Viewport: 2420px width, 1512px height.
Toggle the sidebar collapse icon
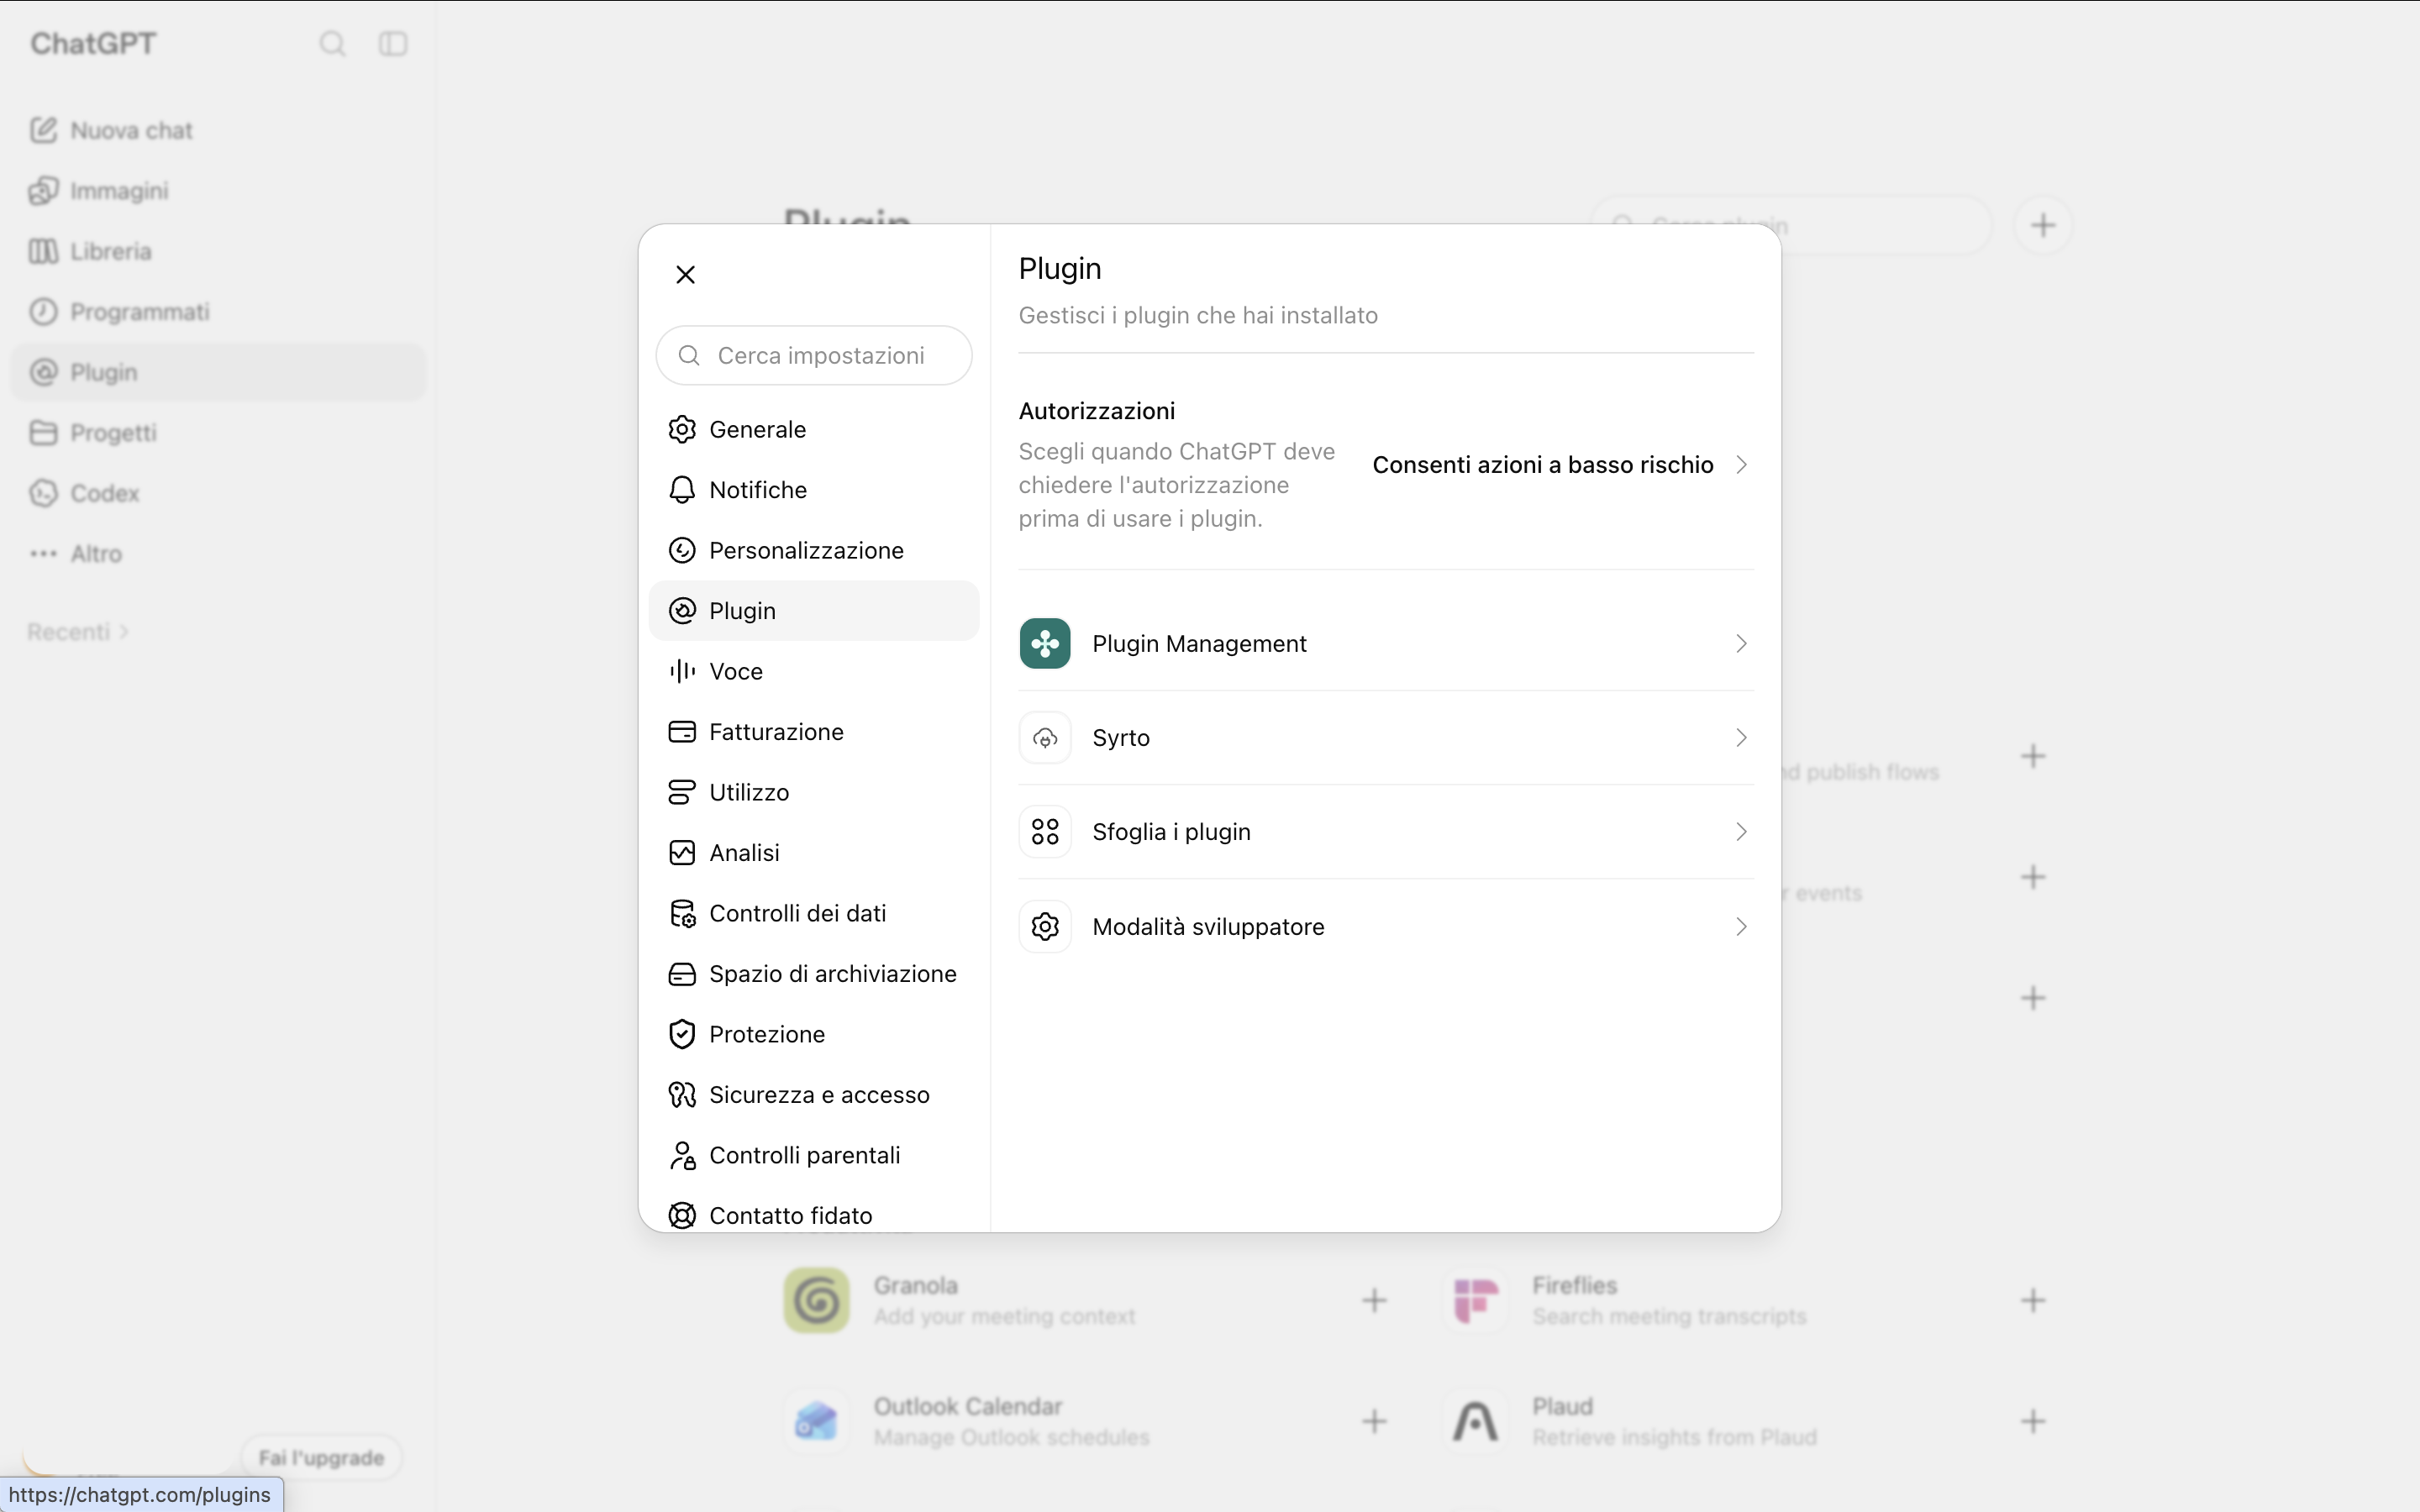[393, 44]
